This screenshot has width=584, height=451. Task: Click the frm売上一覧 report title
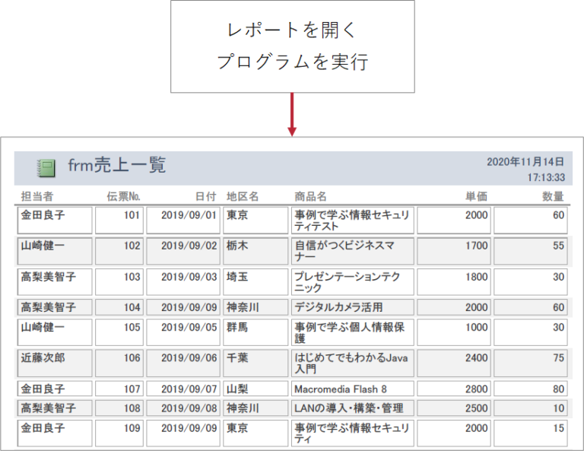click(116, 165)
